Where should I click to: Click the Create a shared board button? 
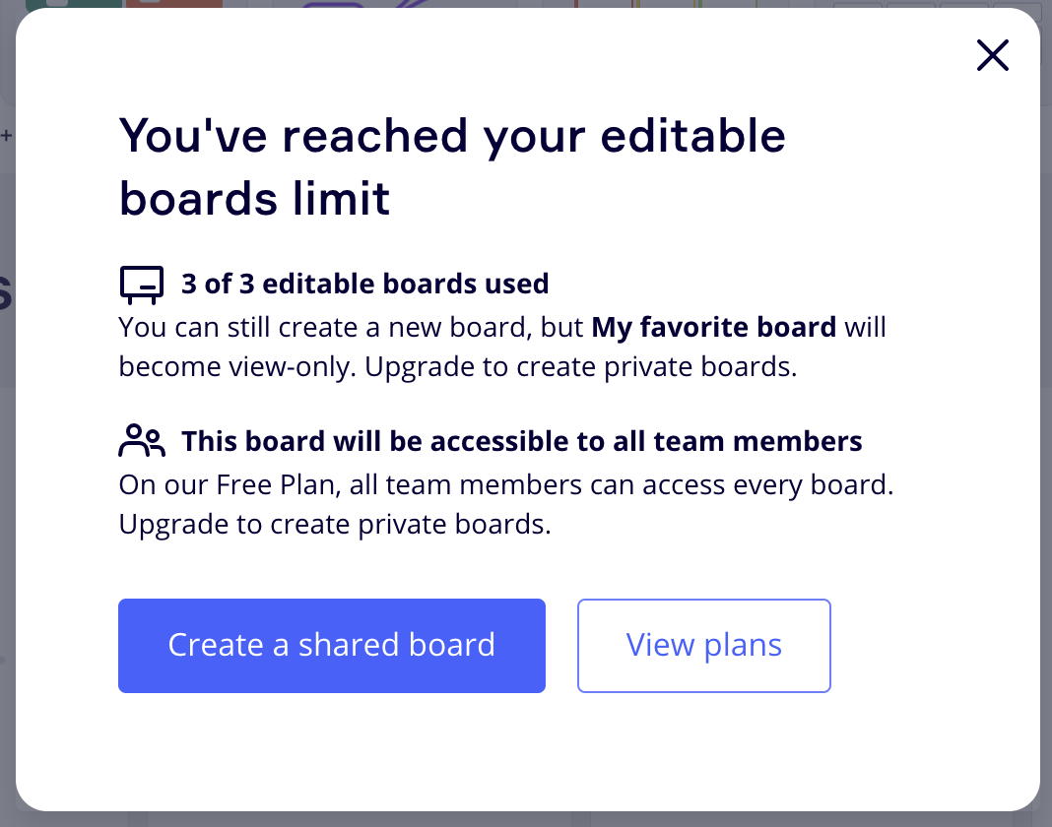(x=331, y=646)
